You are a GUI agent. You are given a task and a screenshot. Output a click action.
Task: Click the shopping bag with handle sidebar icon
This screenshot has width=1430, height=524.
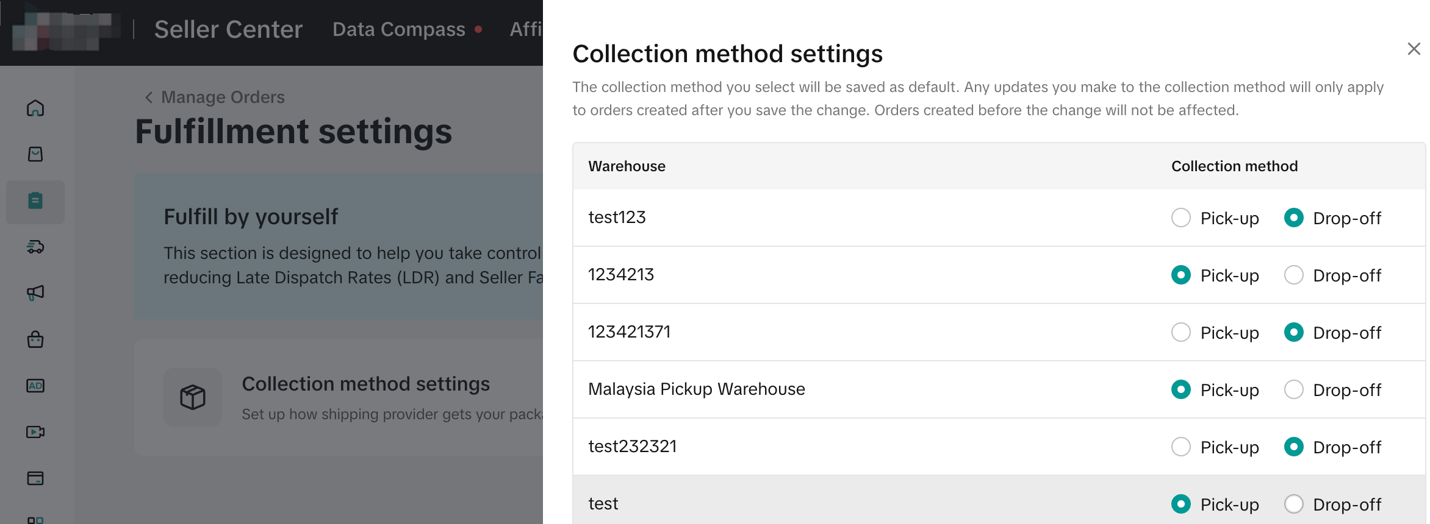(35, 339)
